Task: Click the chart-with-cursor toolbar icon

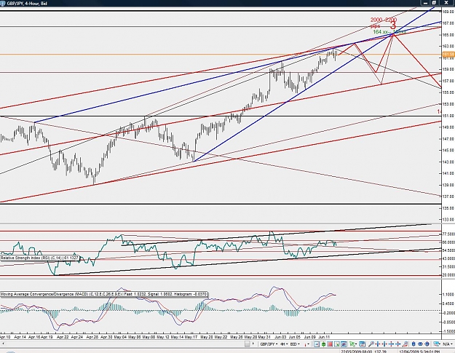Action: pyautogui.click(x=337, y=344)
